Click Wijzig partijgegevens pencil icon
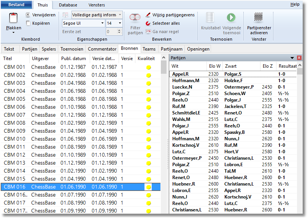 (x=148, y=15)
